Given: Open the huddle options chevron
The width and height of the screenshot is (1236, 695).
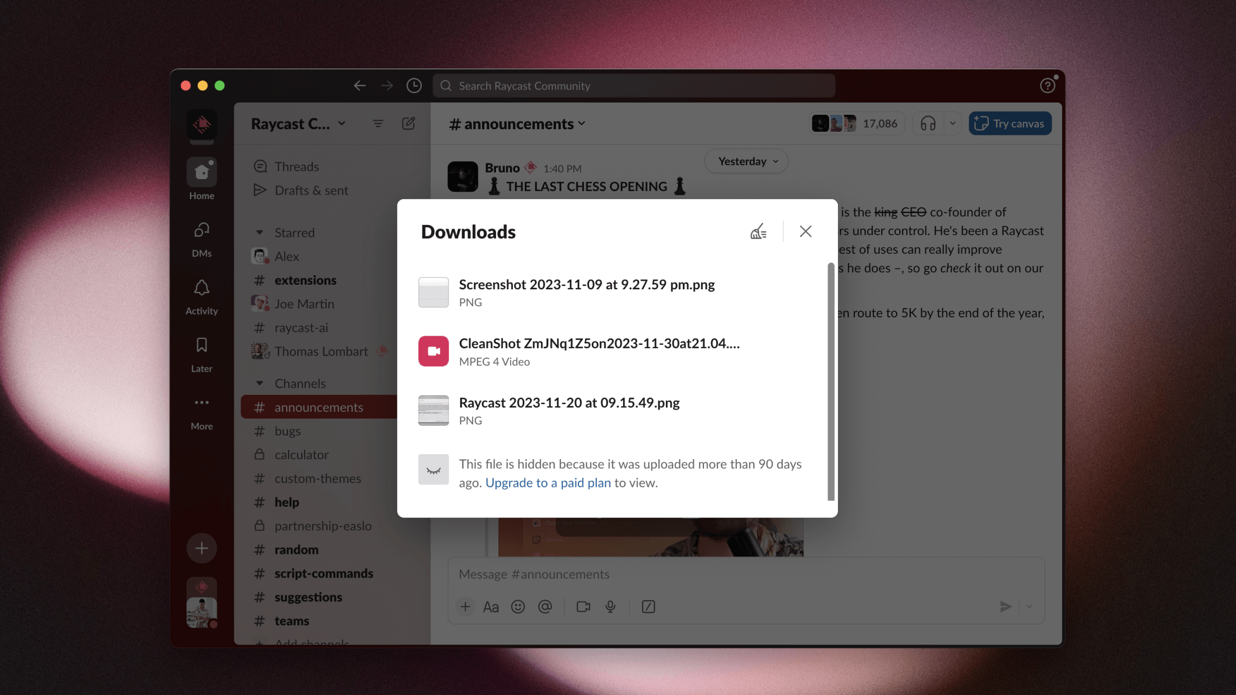Looking at the screenshot, I should coord(952,124).
